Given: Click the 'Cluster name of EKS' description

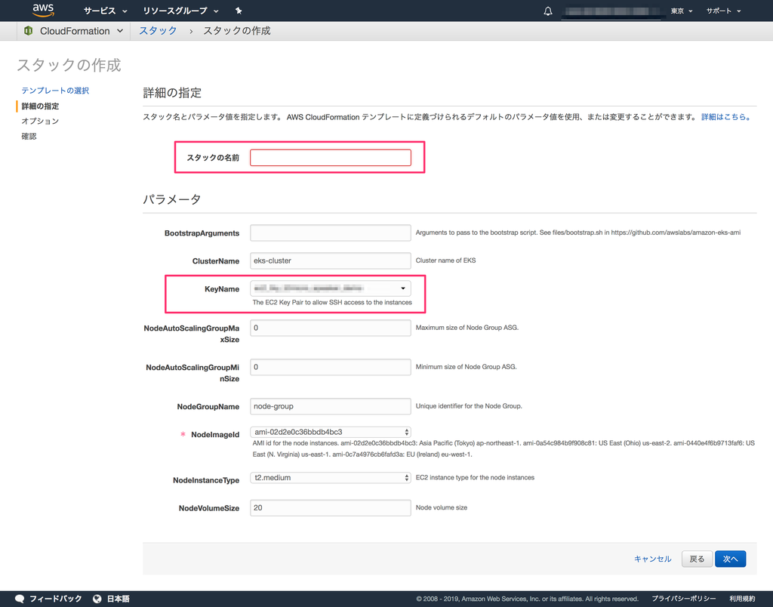Looking at the screenshot, I should pos(445,260).
